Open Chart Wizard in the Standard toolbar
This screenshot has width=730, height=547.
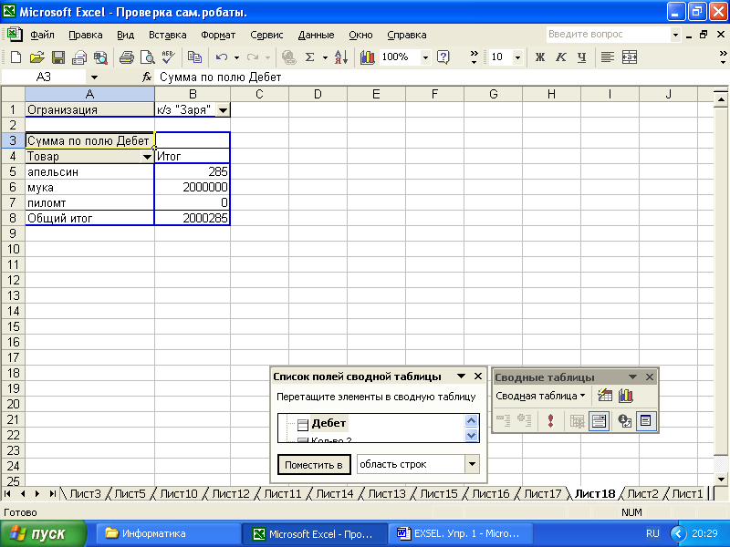[x=368, y=57]
